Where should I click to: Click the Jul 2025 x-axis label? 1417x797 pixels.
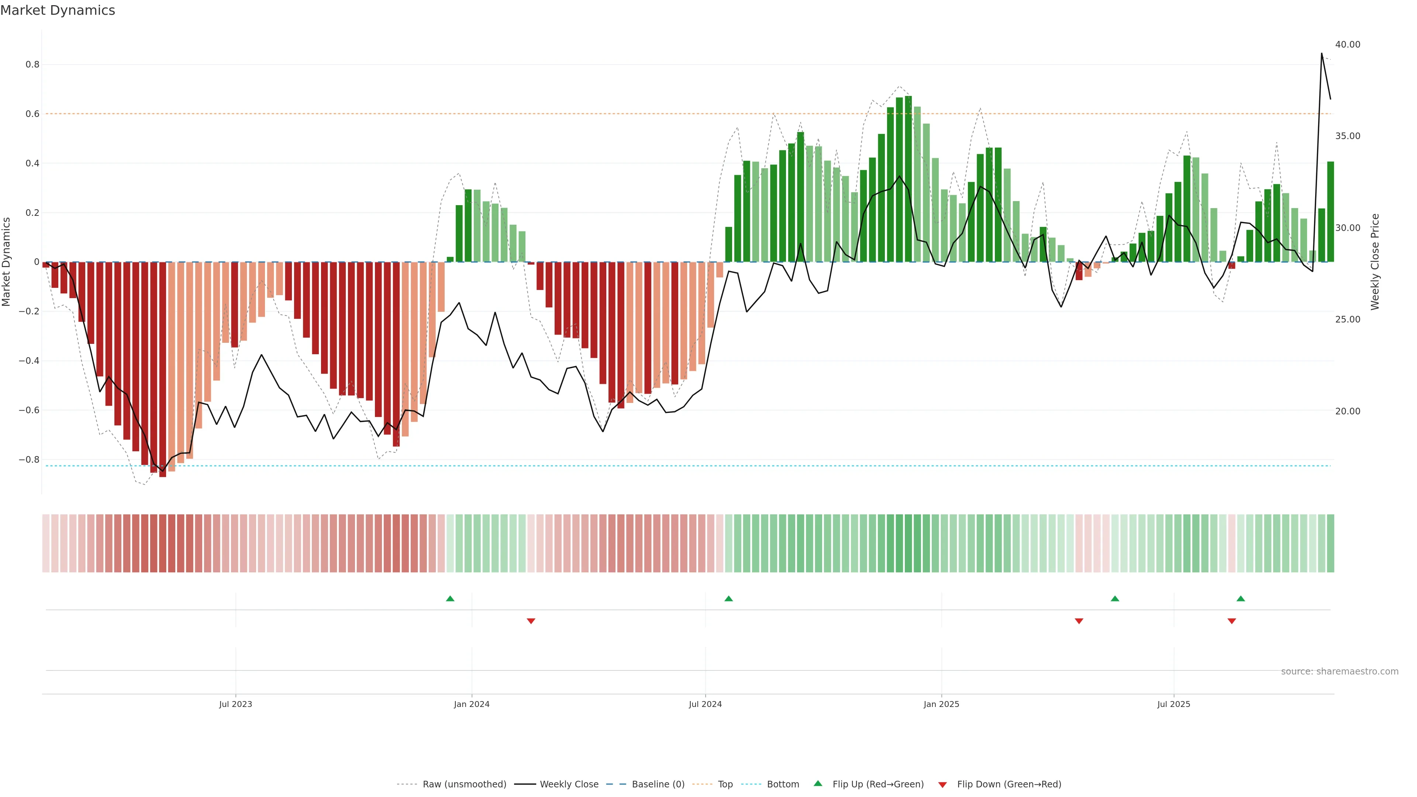(x=1173, y=704)
